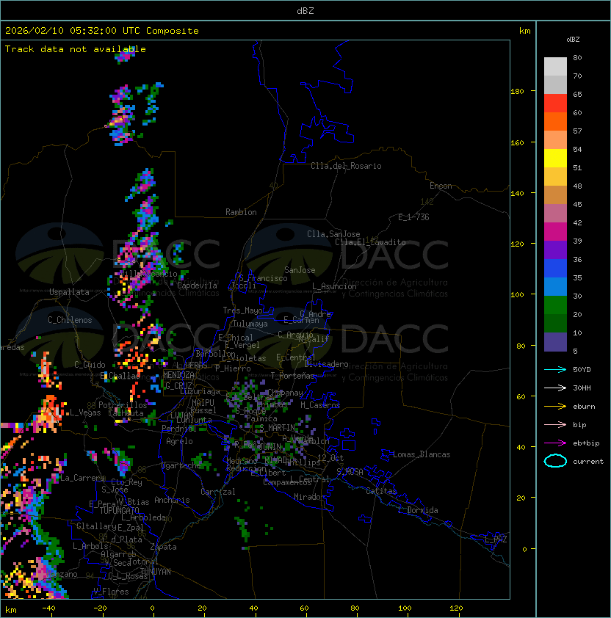Click the 'Capdevila' place label
This screenshot has height=618, width=611.
197,286
